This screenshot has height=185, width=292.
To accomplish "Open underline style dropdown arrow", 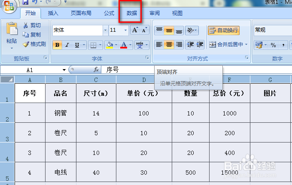I will tap(84, 45).
